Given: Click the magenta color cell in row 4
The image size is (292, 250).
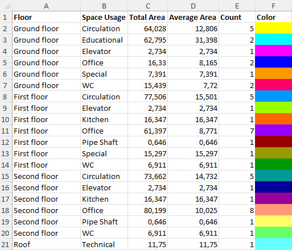Looking at the screenshot, I should coord(273,51).
